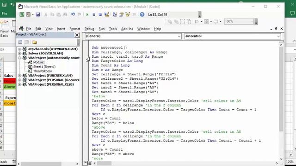Viewport: 296px width, 166px height.
Task: Click the Group toolbar icon
Action: 183,22
